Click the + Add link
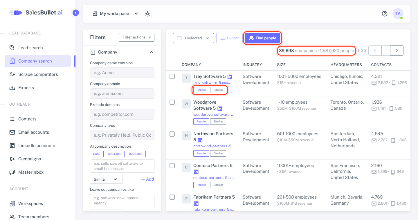 click(147, 179)
